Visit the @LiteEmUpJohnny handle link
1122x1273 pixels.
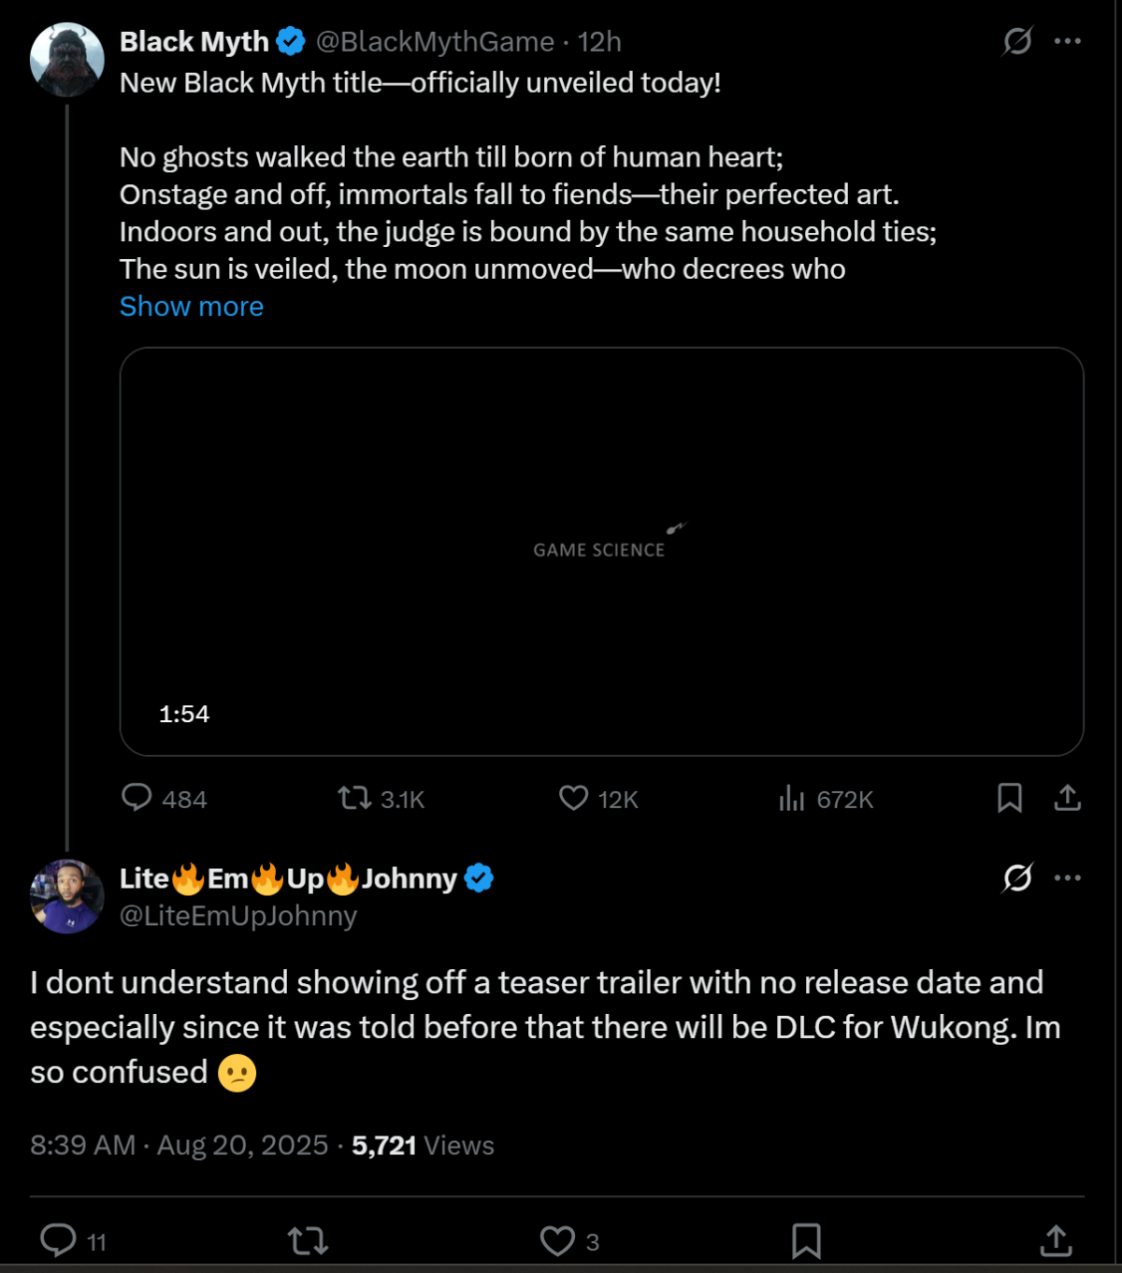[x=238, y=915]
